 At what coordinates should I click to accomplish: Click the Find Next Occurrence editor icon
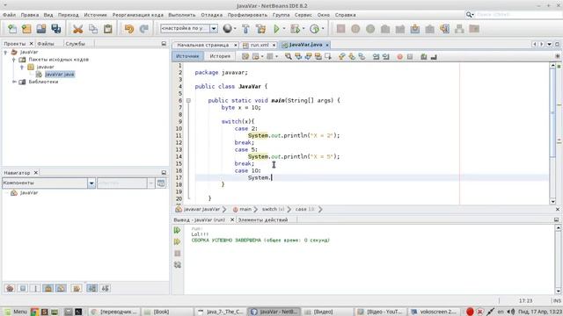(308, 56)
